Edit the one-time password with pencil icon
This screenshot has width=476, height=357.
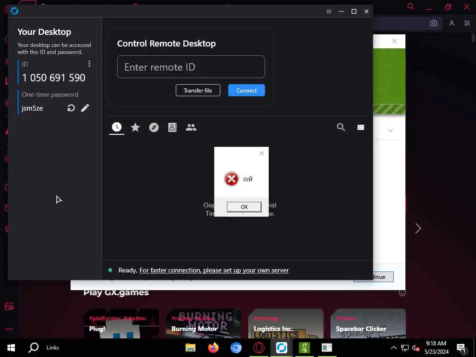tap(85, 108)
